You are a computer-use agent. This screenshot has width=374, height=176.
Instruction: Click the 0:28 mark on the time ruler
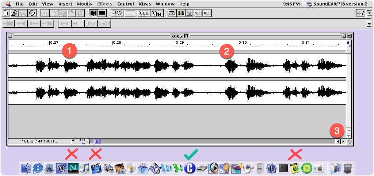click(117, 43)
